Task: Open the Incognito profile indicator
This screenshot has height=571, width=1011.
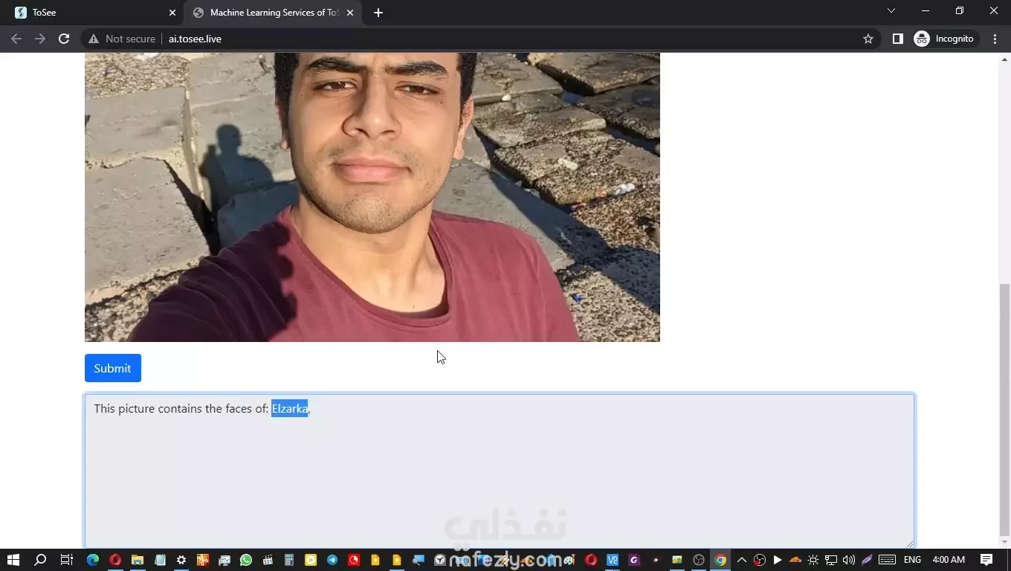Action: coord(944,39)
